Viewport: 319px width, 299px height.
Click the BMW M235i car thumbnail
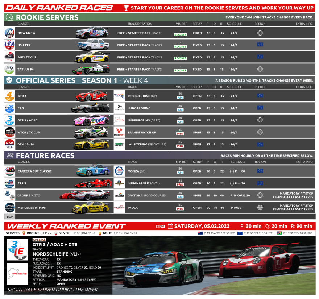pos(92,33)
